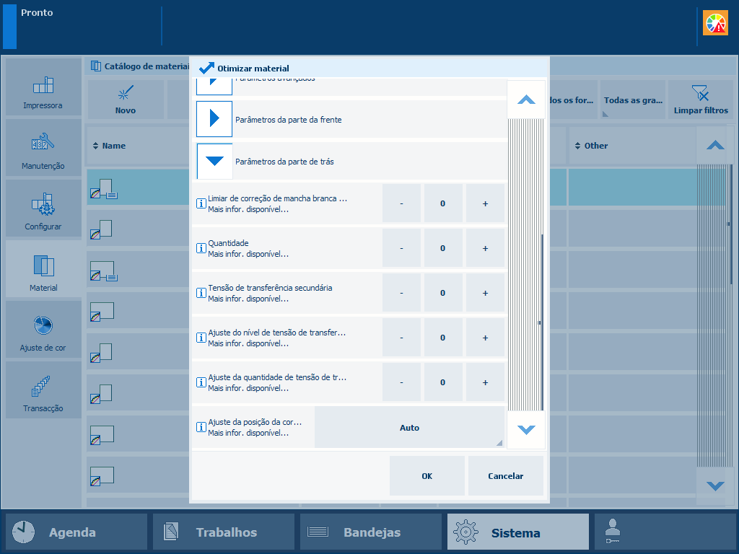Open info for Tensão de transferência secundária
739x554 pixels.
201,293
